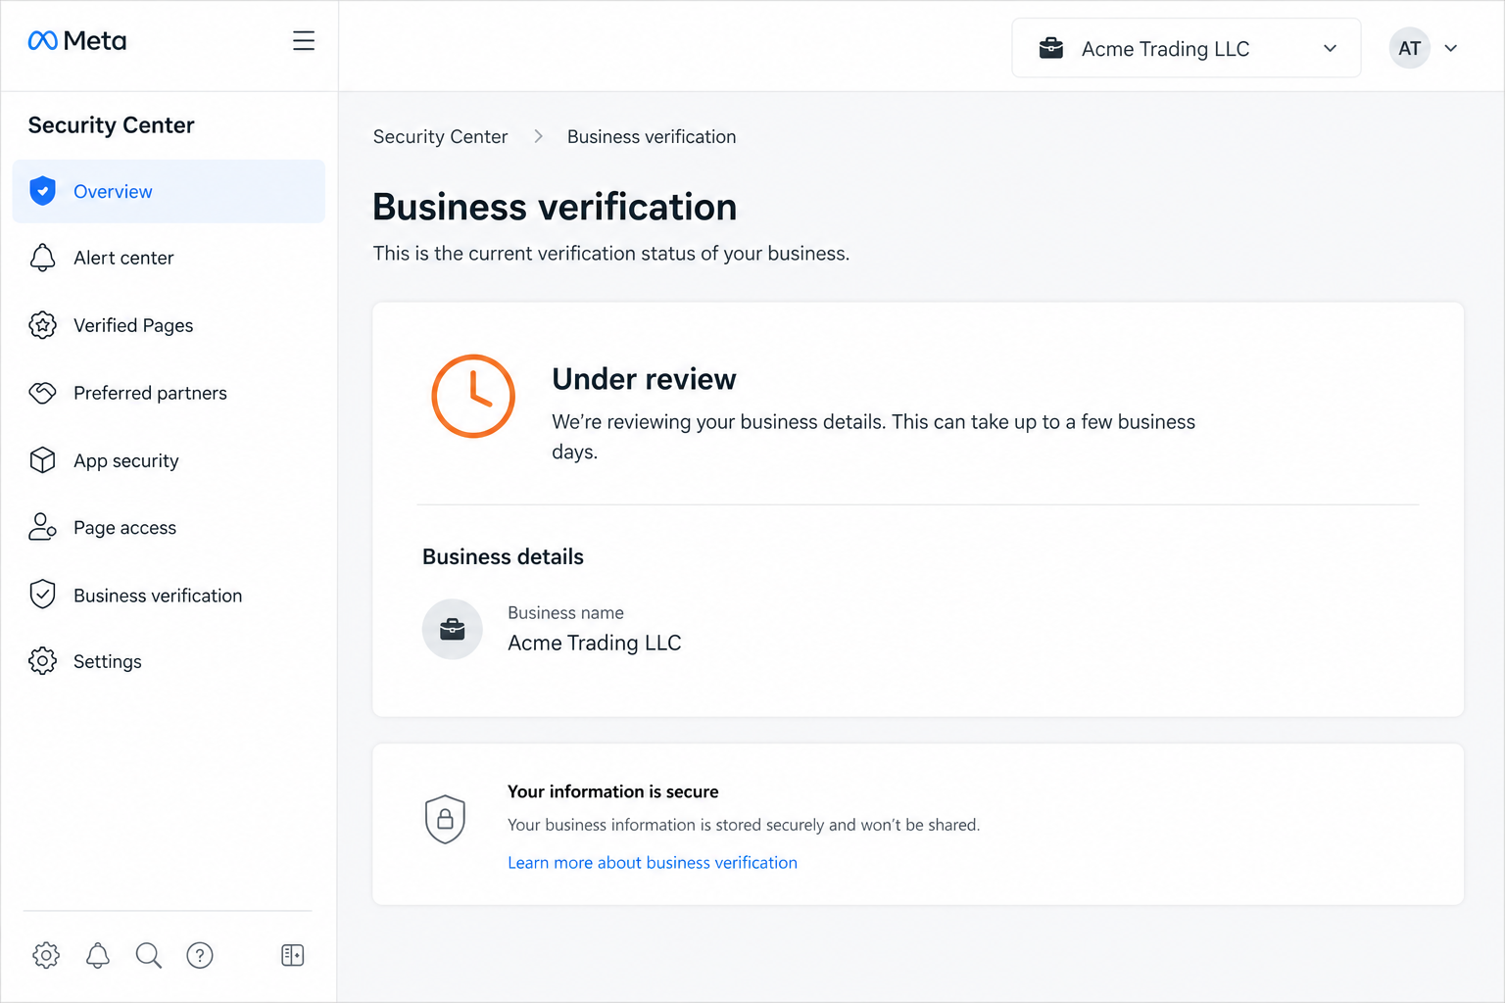Click the Business details section heading
This screenshot has width=1505, height=1003.
(503, 556)
